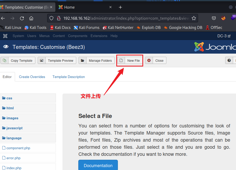Click the orange extension icon in toolbar
Viewport: 236px width, 170px height.
pyautogui.click(x=223, y=18)
